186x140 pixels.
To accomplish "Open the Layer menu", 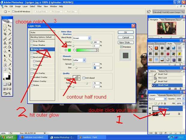I will pyautogui.click(x=25, y=6).
